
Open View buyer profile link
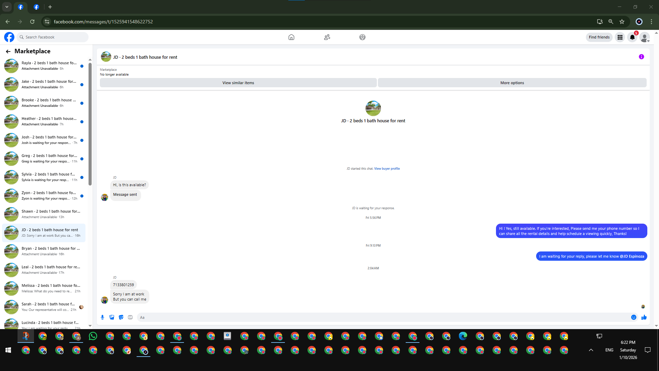pos(387,169)
